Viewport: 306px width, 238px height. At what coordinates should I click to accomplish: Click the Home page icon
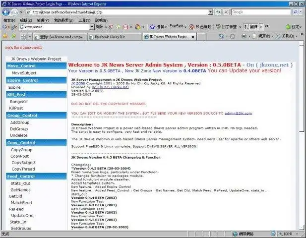click(221, 36)
